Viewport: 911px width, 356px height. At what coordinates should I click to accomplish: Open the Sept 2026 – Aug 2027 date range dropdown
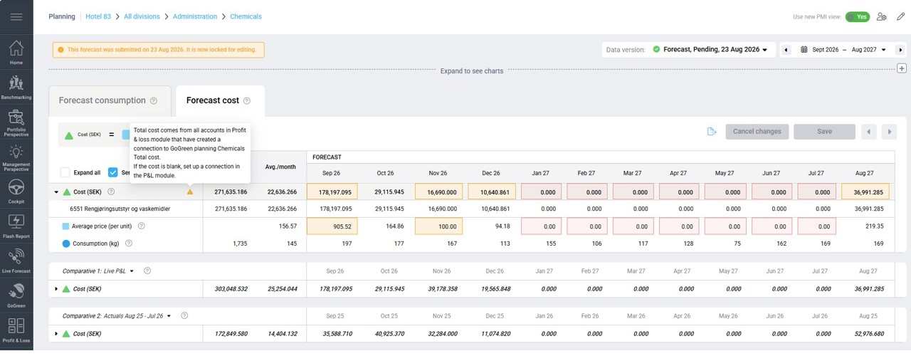click(843, 50)
